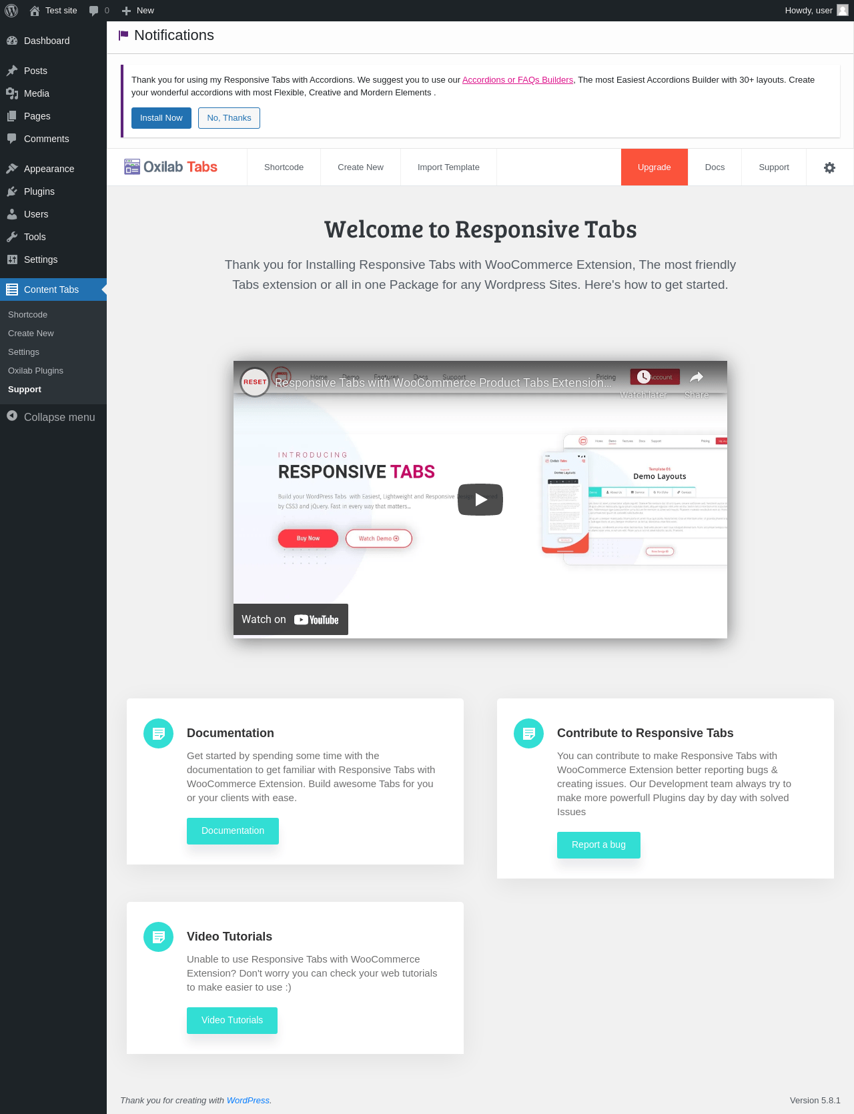The image size is (854, 1114).
Task: Click the Watch later clock icon on the video
Action: tap(643, 377)
